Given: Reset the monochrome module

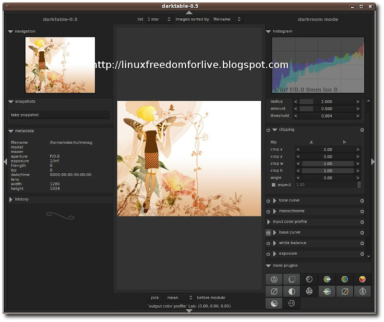Looking at the screenshot, I should point(362,211).
